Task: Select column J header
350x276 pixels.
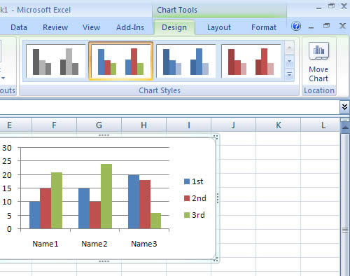Action: 233,125
